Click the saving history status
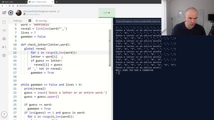The width and height of the screenshot is (214, 120). pos(42,21)
